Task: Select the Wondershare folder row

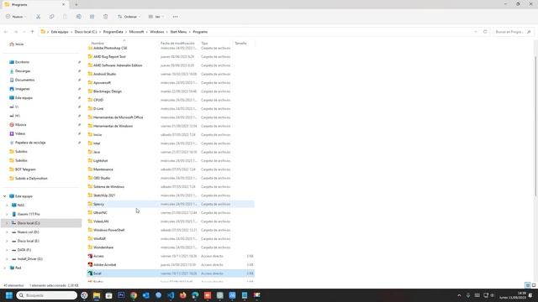Action: [170, 247]
